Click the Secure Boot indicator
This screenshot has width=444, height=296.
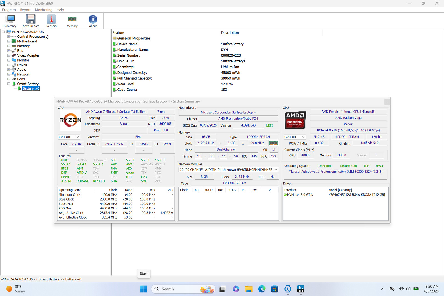[x=349, y=166]
